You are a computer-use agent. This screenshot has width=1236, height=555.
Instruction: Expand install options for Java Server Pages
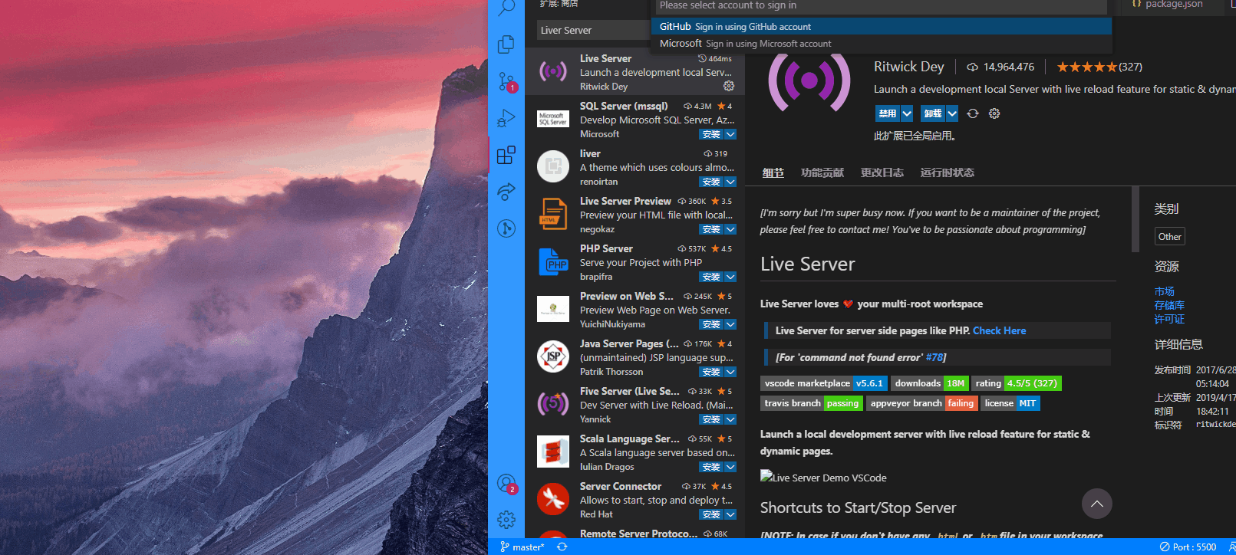point(730,372)
